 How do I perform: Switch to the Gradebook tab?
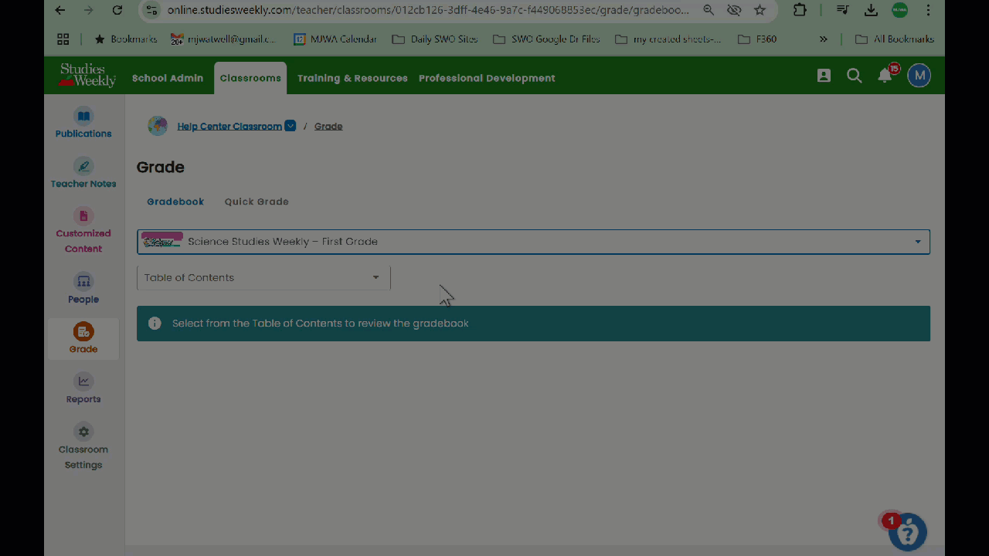[x=175, y=202]
